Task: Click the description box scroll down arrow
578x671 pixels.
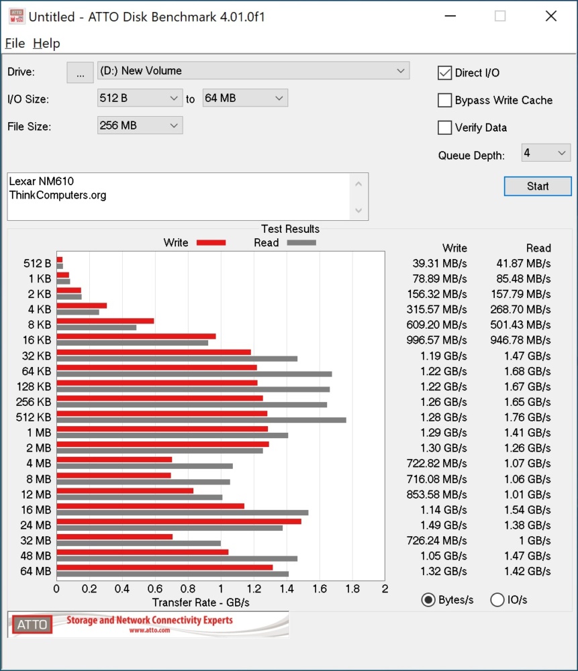Action: [358, 210]
